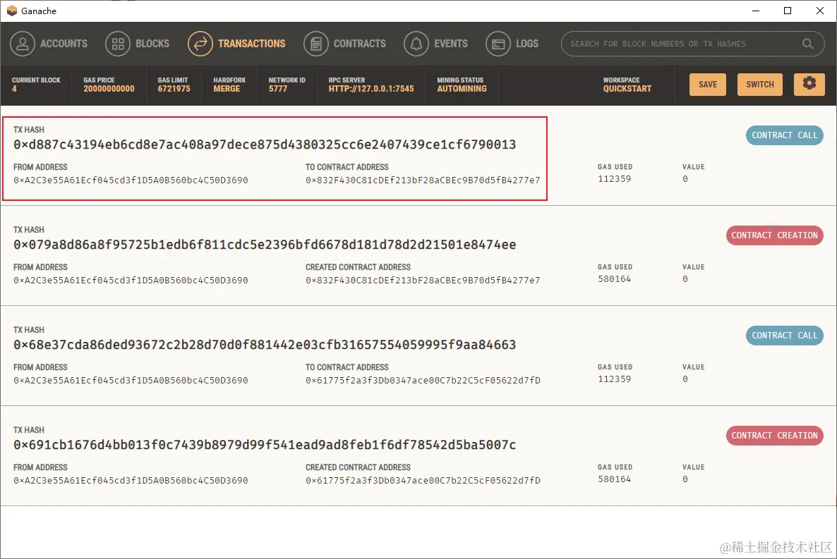Click the HARDFORK value MERGE

(x=227, y=89)
